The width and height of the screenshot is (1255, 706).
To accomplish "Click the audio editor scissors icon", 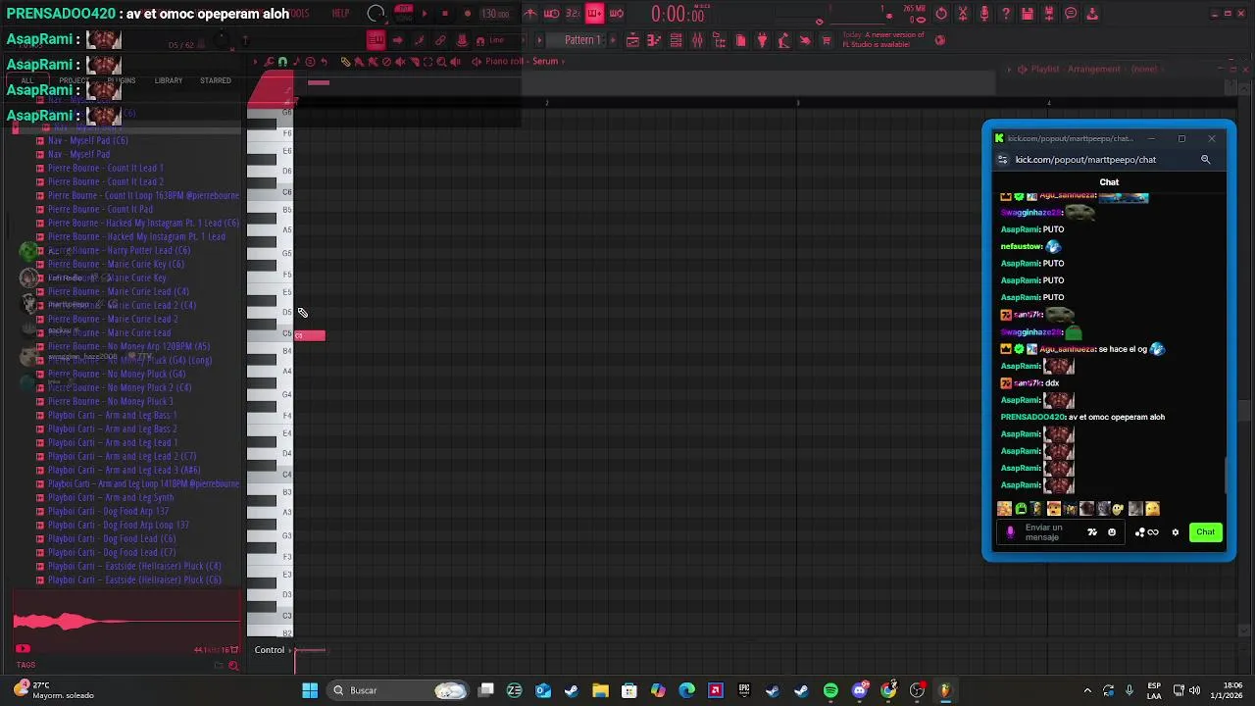I will tap(963, 14).
